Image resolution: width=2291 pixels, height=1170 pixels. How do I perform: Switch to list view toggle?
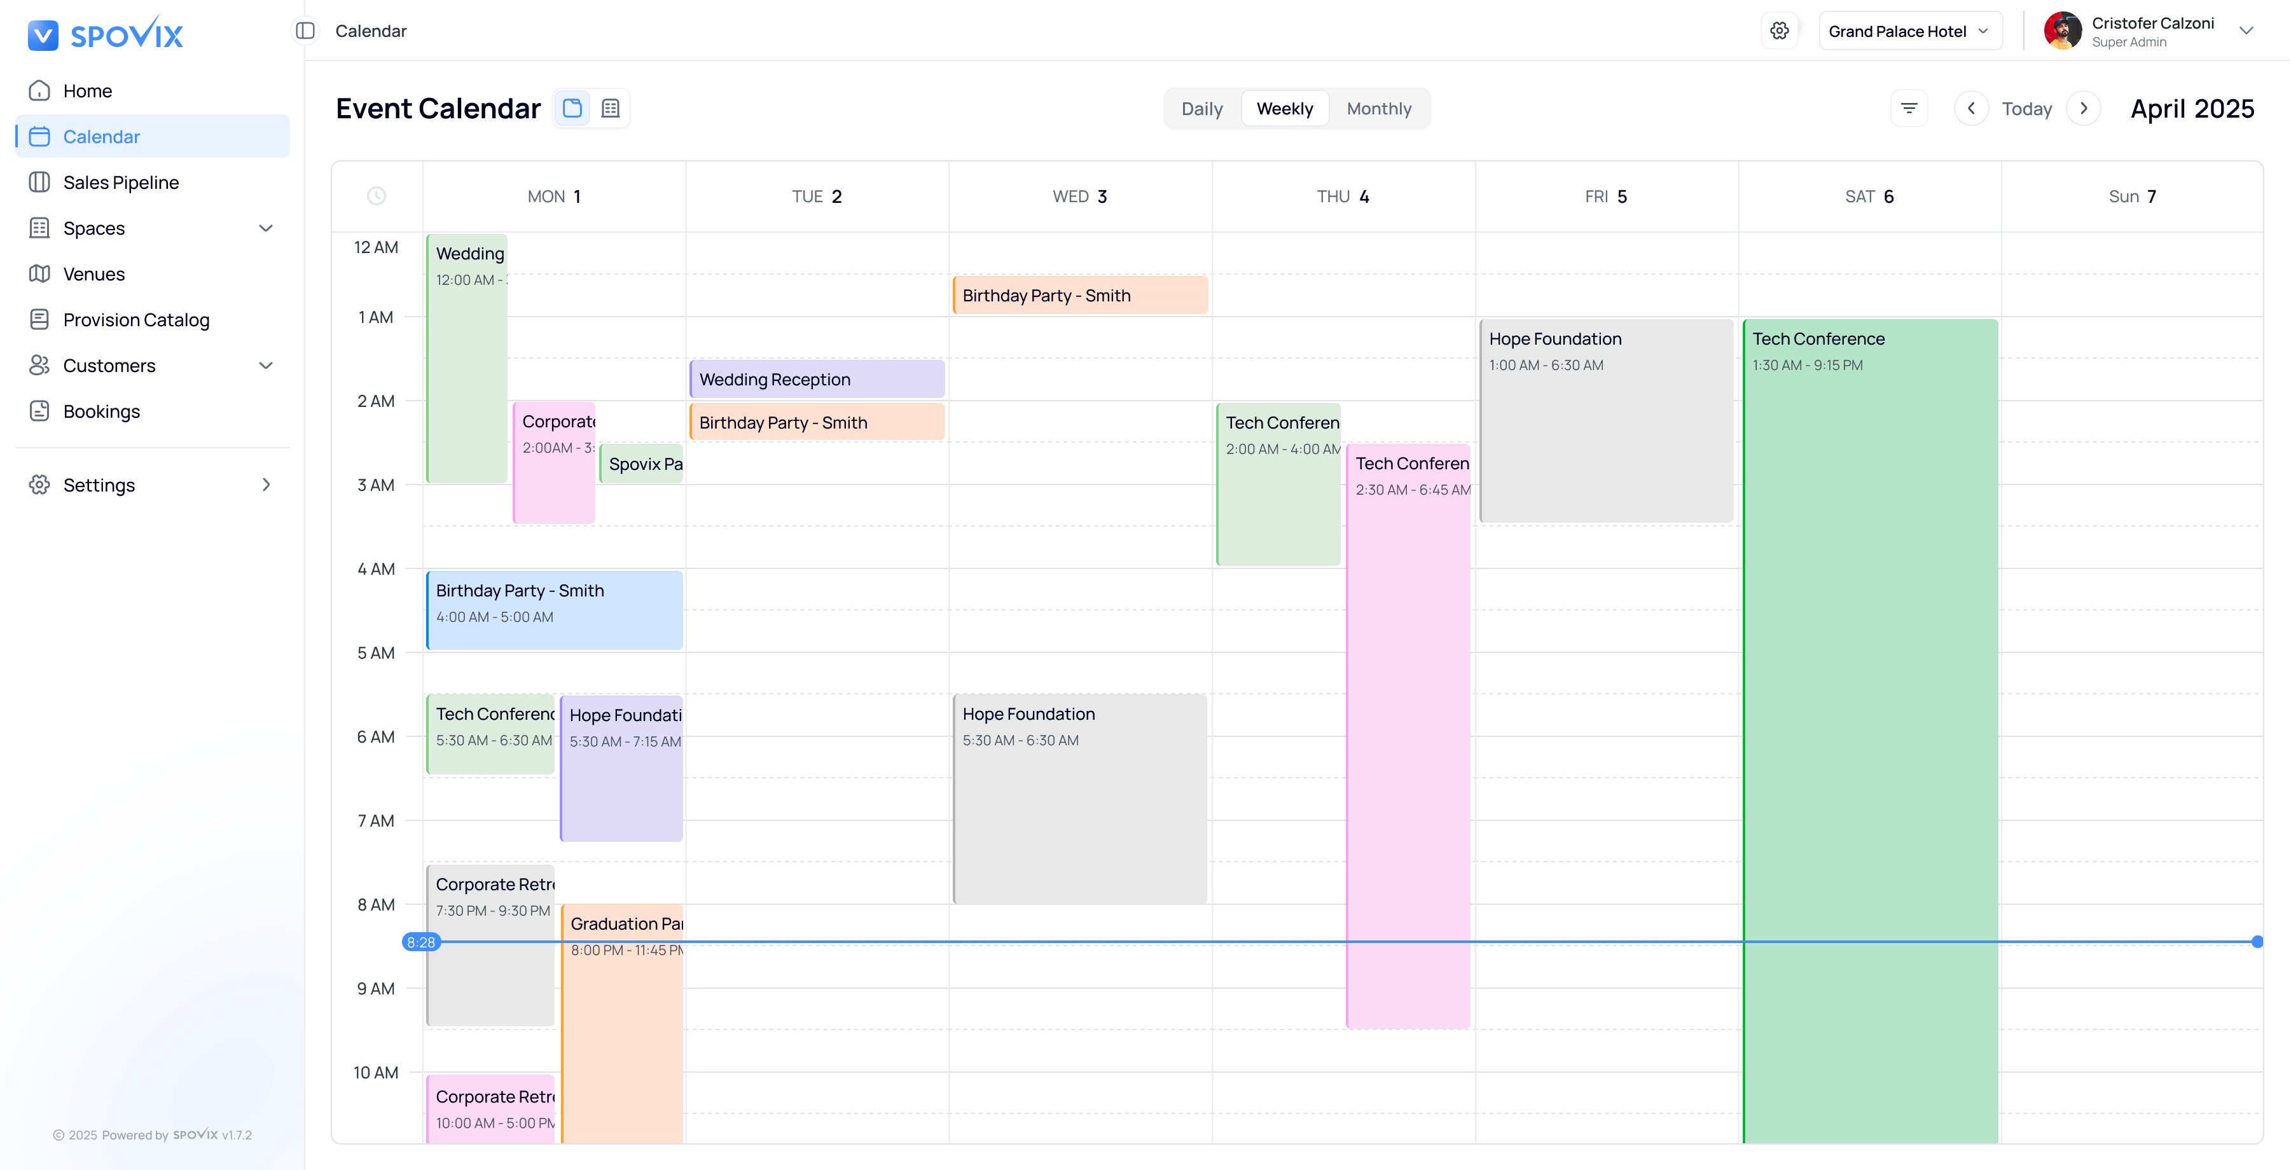[610, 109]
